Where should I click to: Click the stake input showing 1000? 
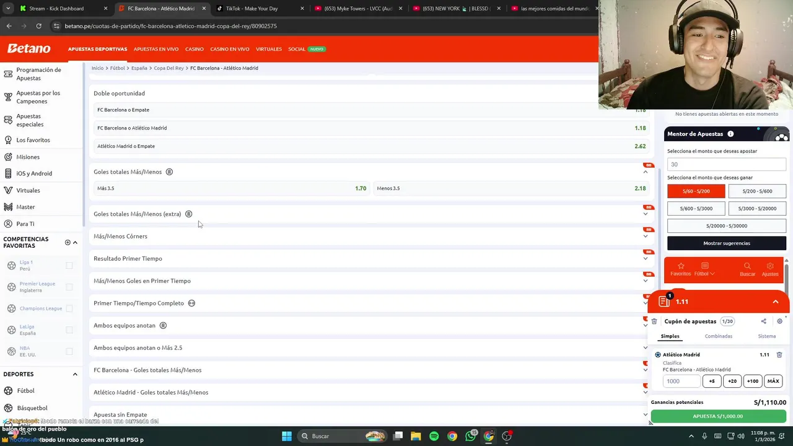click(x=681, y=382)
